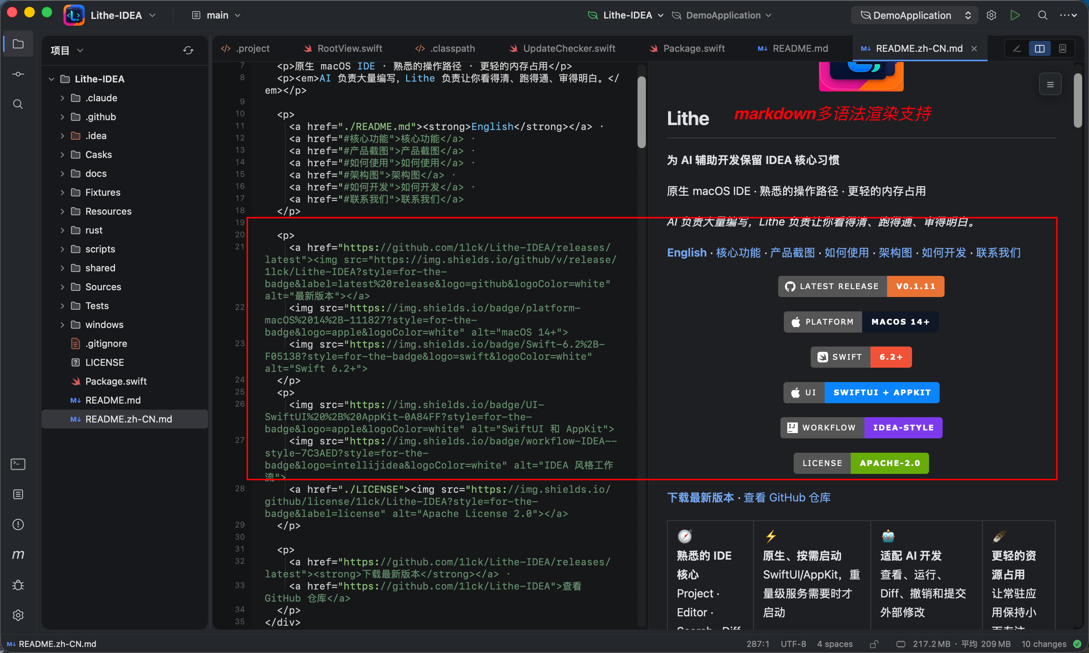Click the code editor vertical scrollbar
This screenshot has height=653, width=1089.
[x=642, y=113]
